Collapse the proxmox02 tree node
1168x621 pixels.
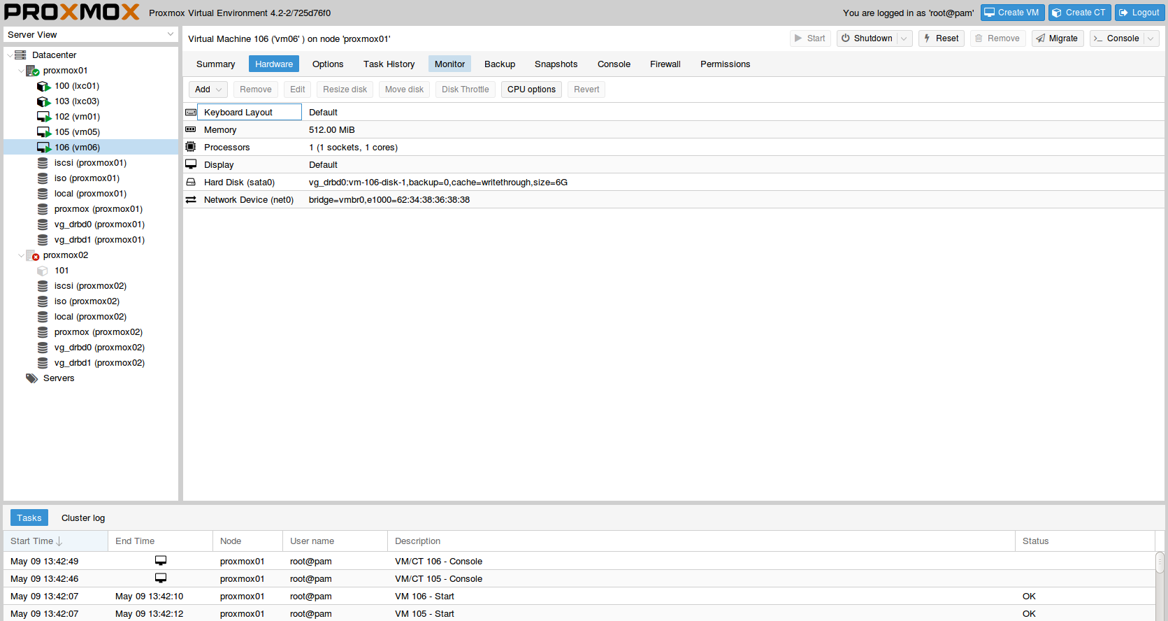pos(21,255)
